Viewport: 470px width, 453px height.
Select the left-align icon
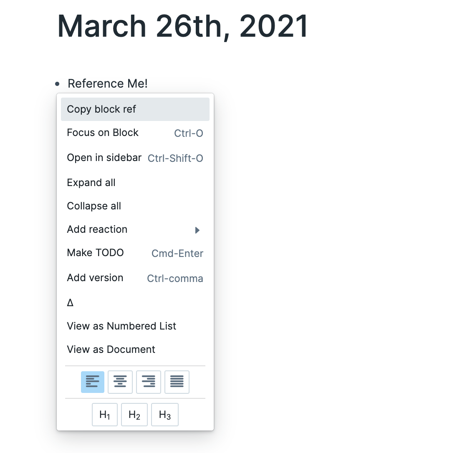tap(92, 382)
